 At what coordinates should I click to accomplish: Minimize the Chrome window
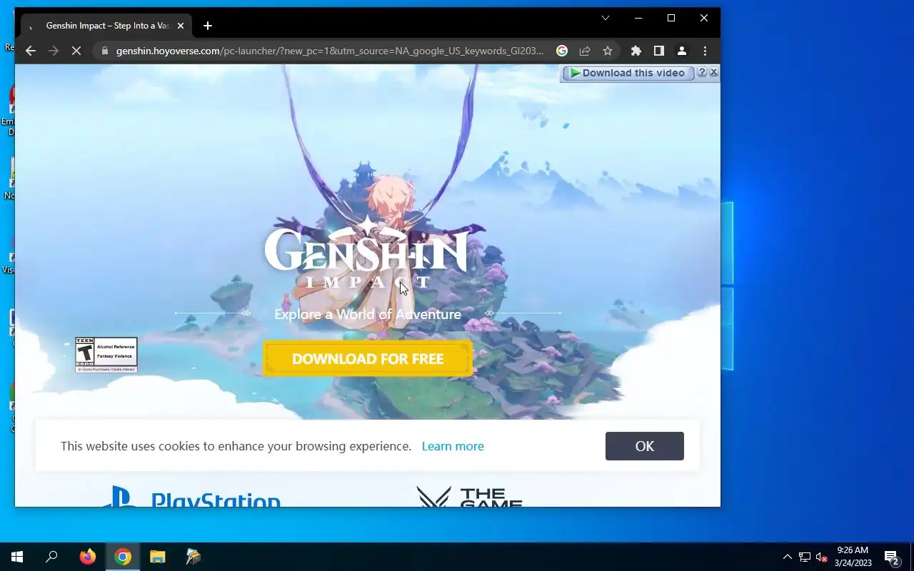point(638,18)
